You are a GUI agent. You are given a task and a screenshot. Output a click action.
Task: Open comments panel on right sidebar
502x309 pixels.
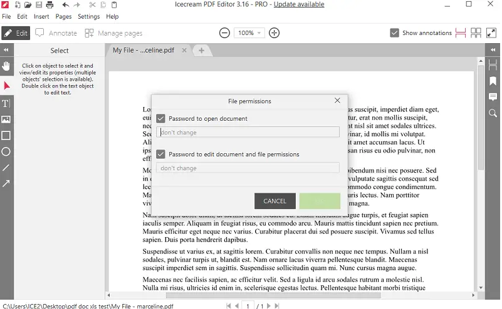tap(493, 97)
